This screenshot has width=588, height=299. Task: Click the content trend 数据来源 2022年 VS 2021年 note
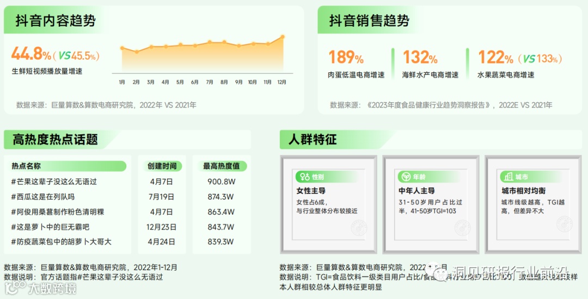point(106,105)
